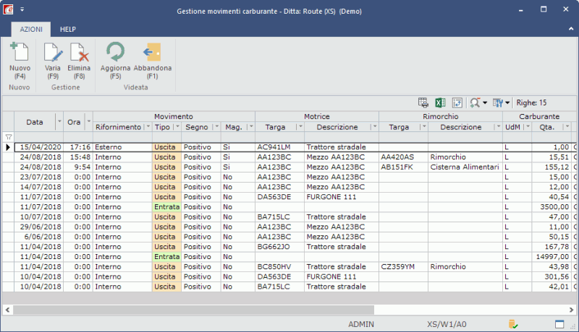Click the Qta. column header

point(547,127)
